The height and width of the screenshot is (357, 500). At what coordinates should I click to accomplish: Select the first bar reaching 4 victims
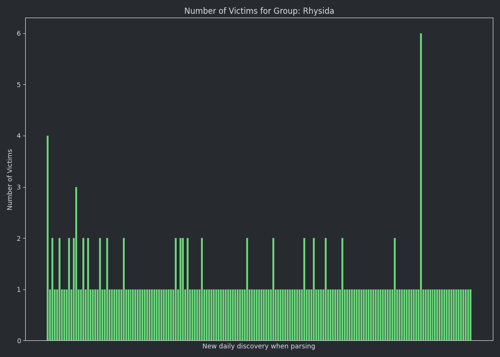pyautogui.click(x=48, y=238)
